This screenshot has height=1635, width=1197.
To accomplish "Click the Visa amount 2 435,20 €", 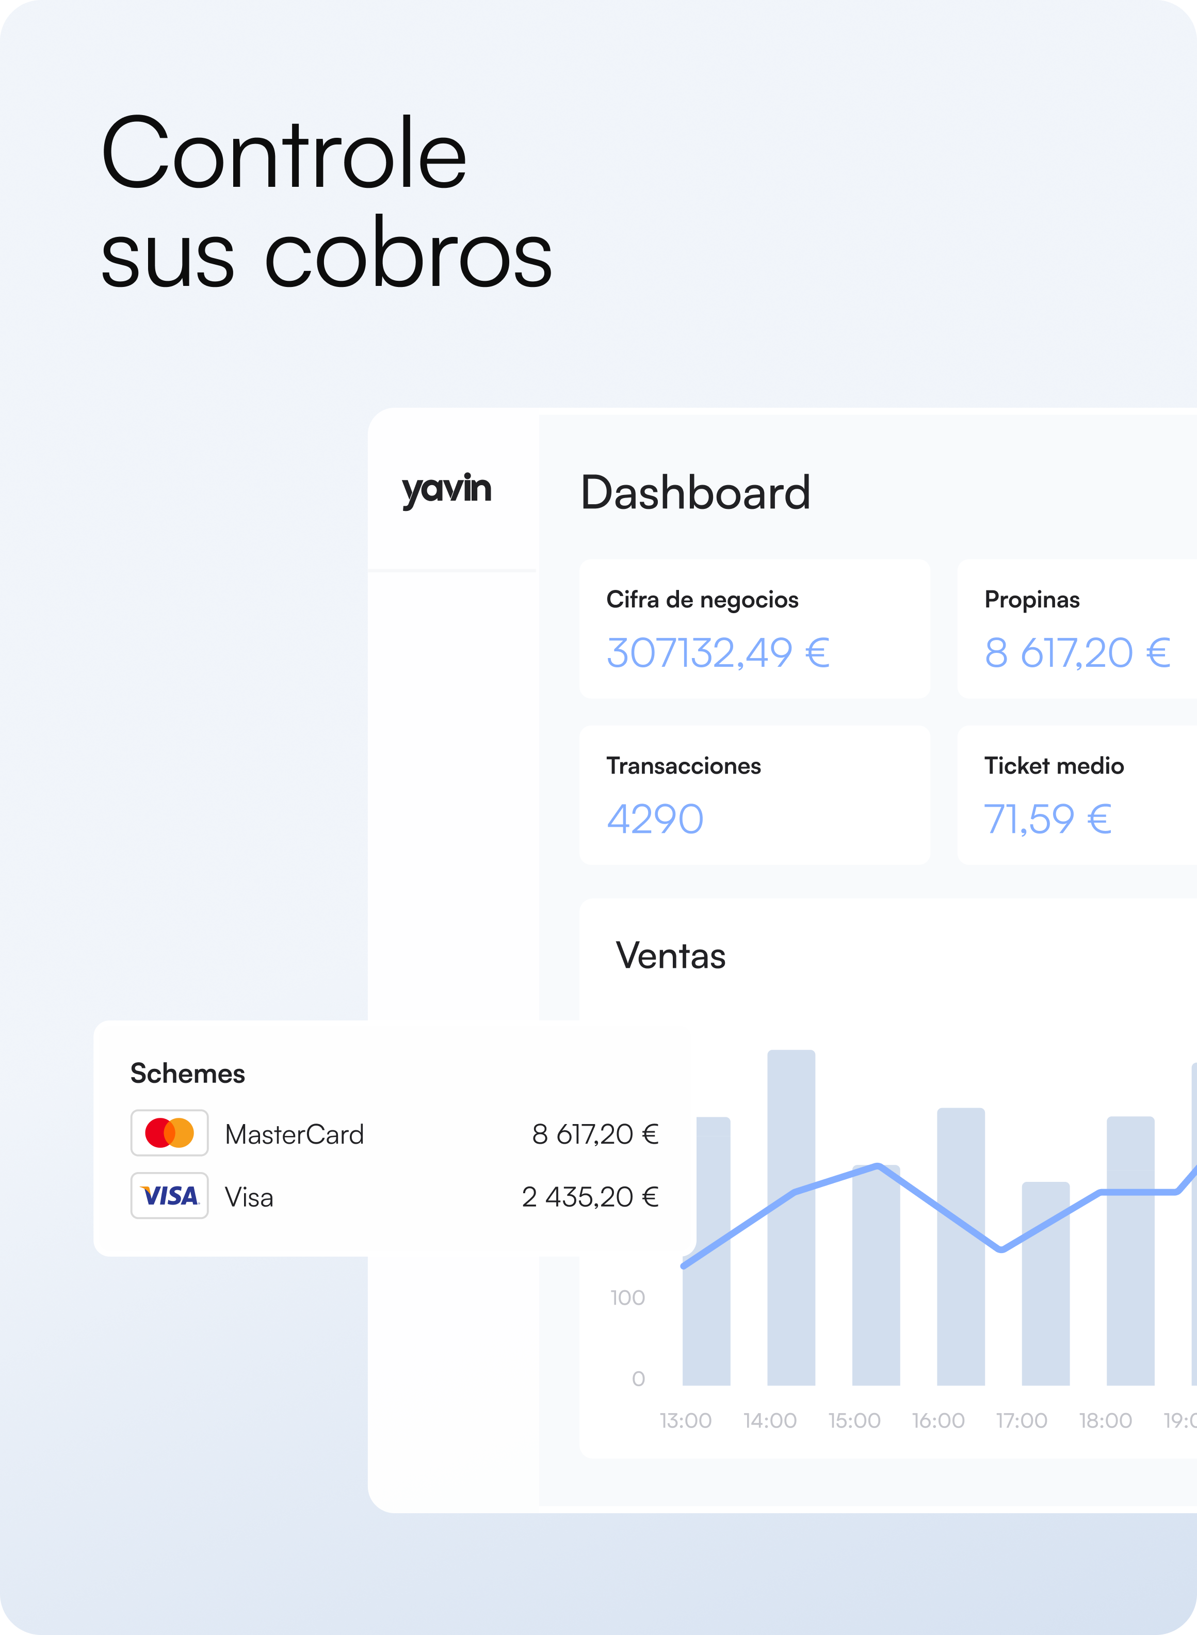I will 590,1197.
